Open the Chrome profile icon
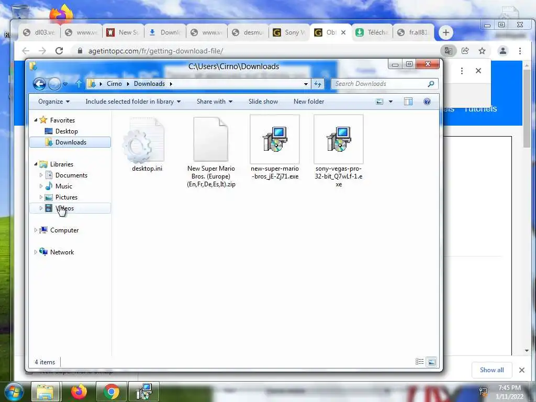Image resolution: width=536 pixels, height=402 pixels. coord(503,51)
